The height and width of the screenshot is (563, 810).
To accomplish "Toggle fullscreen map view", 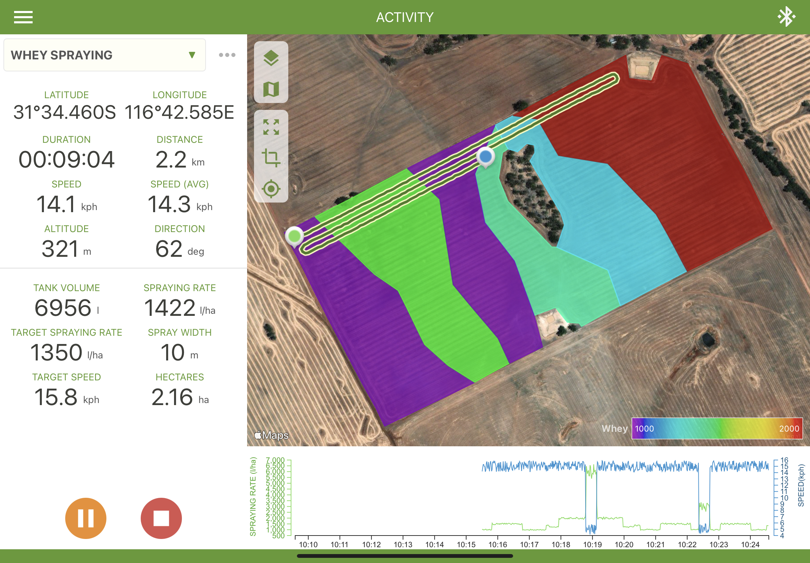I will [271, 127].
